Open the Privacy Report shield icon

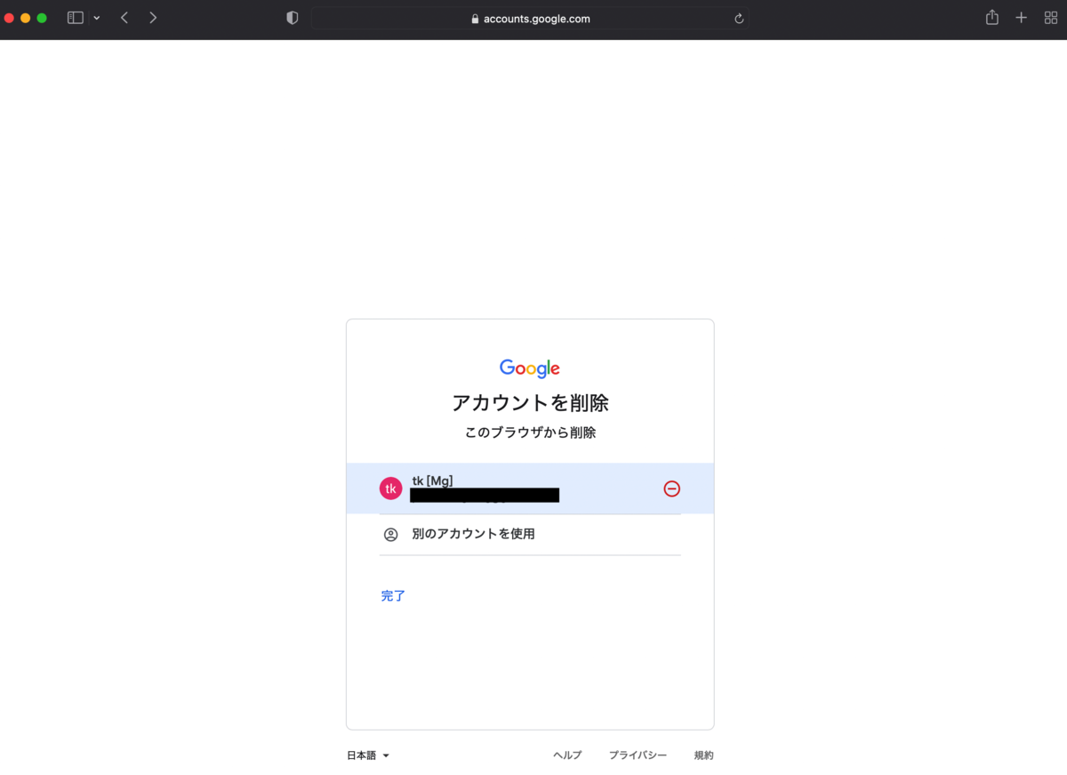(x=292, y=17)
